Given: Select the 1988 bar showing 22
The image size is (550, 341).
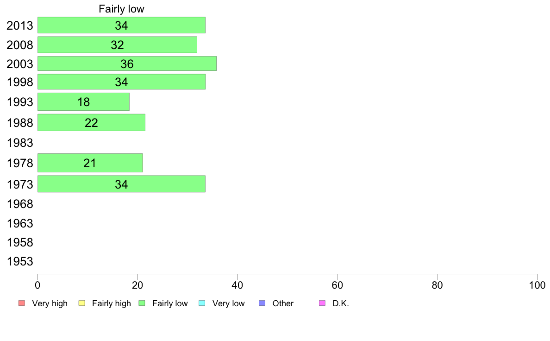Looking at the screenshot, I should click(91, 123).
